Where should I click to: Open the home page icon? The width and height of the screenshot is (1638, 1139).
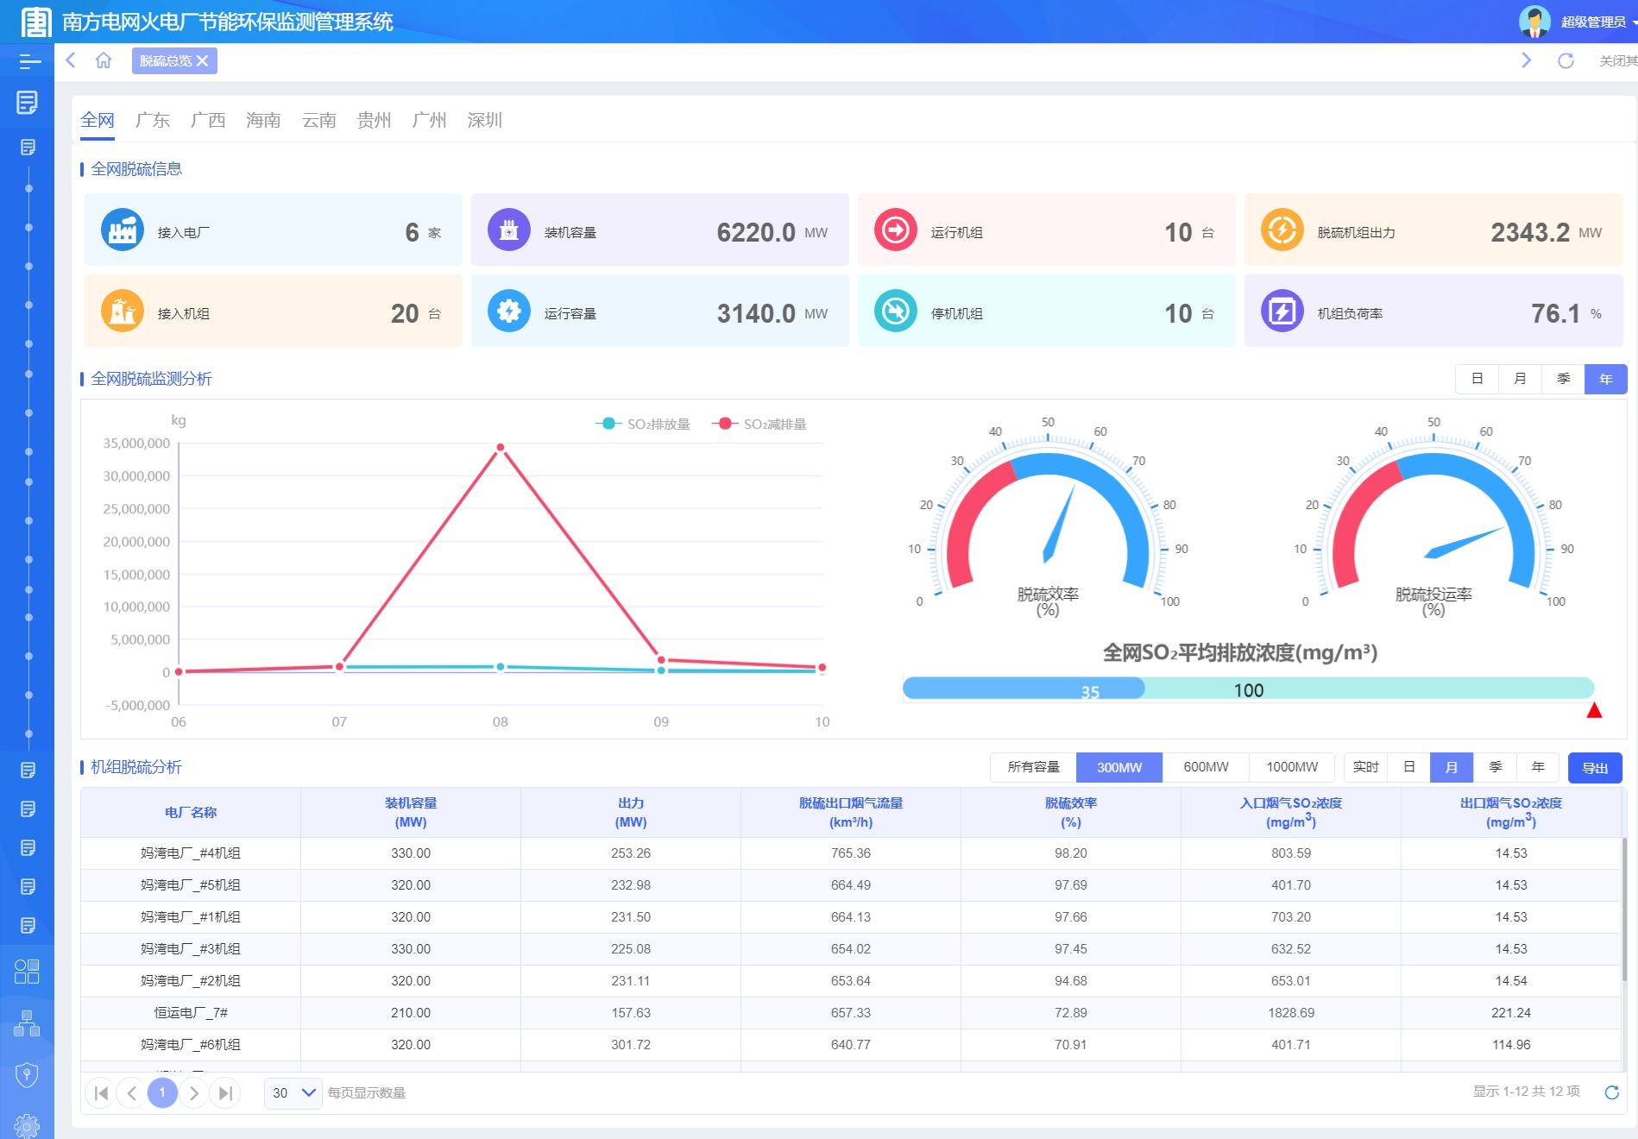(104, 60)
